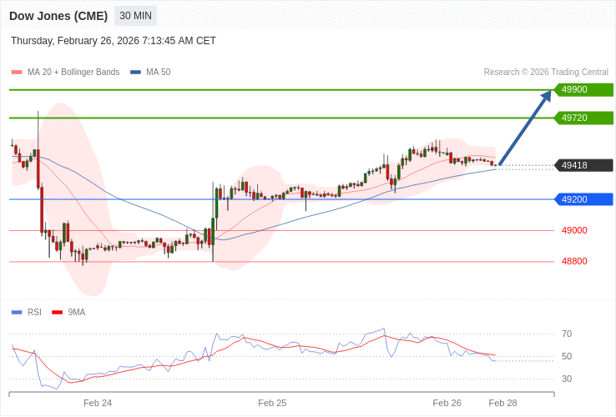The width and height of the screenshot is (616, 417).
Task: Click the Feb 24 date axis label
Action: point(98,404)
